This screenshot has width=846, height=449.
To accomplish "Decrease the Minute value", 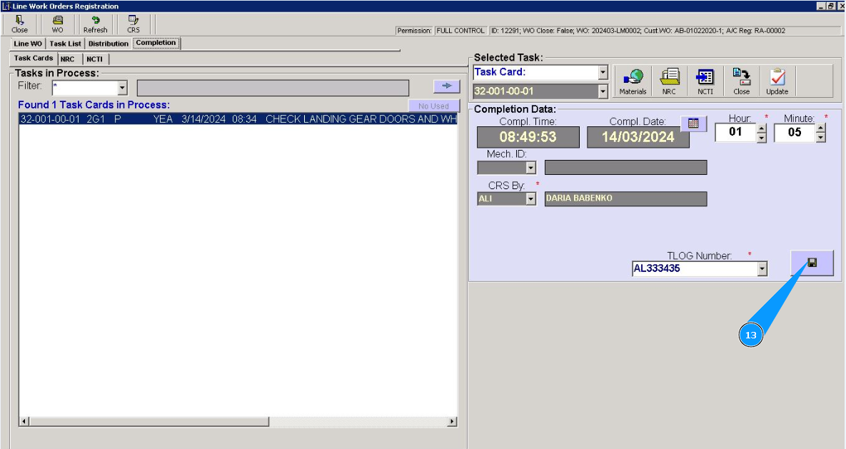I will [820, 138].
